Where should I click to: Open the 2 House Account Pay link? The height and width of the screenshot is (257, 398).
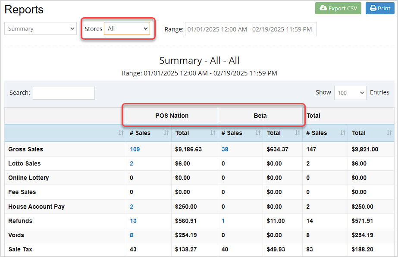click(x=132, y=207)
